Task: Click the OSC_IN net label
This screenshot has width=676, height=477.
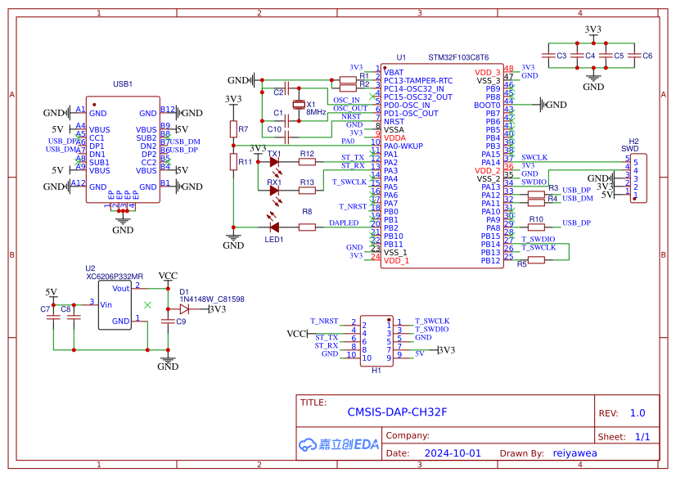Action: point(346,101)
